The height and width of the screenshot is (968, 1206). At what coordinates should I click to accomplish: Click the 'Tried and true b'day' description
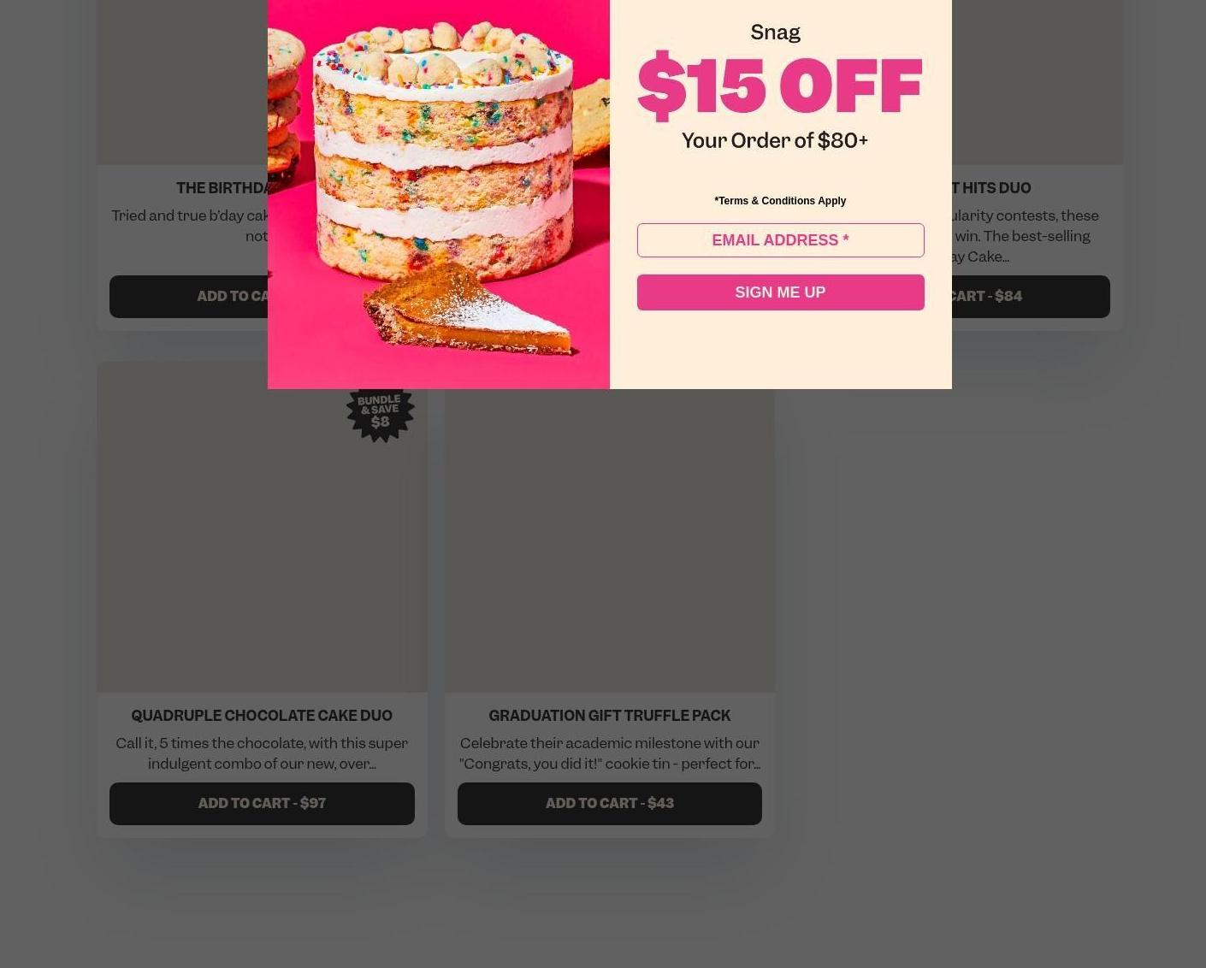click(190, 226)
